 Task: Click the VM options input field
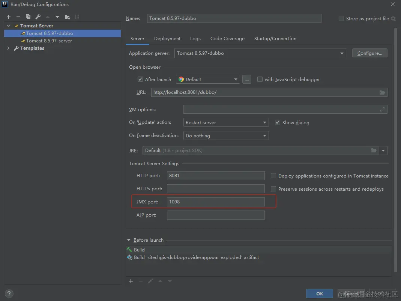click(x=285, y=109)
